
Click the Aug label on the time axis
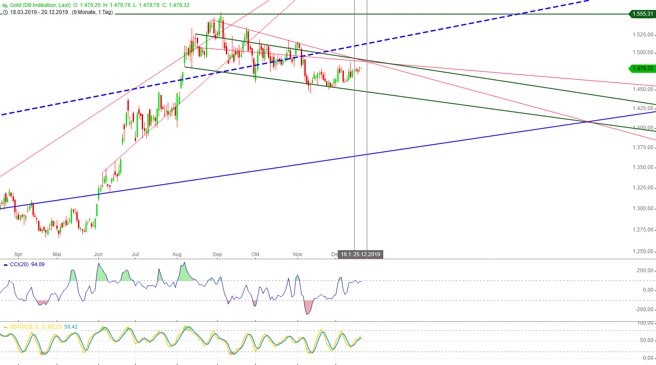[x=177, y=254]
